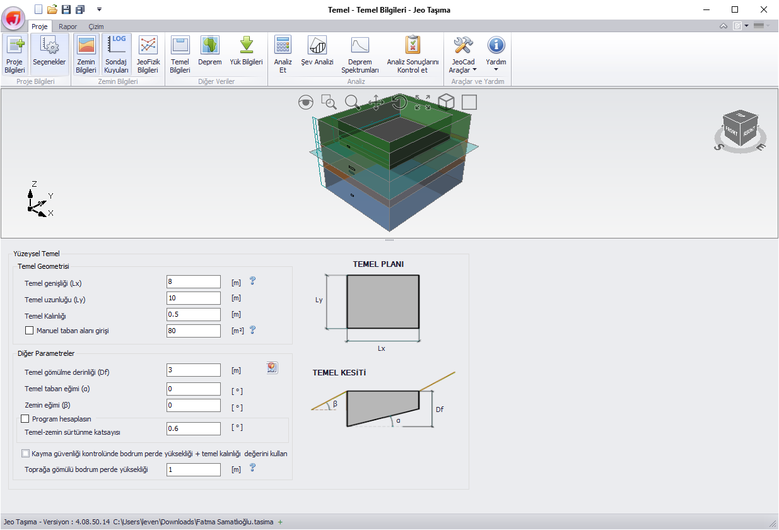Click help icon beside Temel genişliği field
Viewport: 779px width, 530px height.
pos(252,281)
